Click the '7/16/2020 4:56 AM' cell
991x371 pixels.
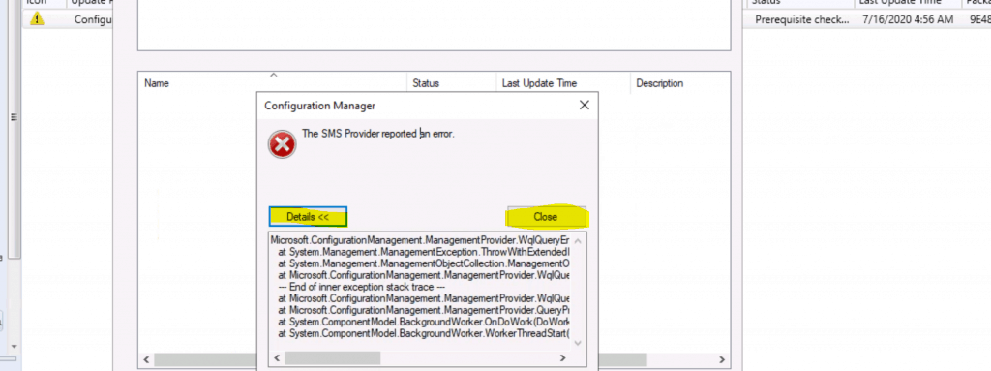pos(907,19)
